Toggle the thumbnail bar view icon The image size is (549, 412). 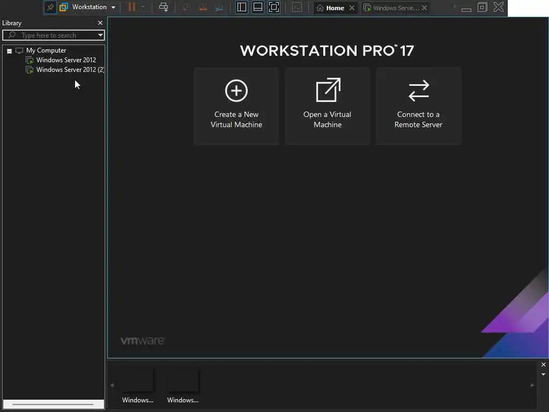pos(258,7)
